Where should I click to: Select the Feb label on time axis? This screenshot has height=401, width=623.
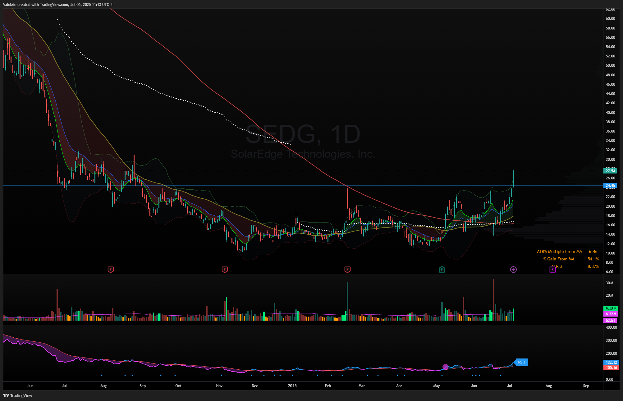coord(328,386)
